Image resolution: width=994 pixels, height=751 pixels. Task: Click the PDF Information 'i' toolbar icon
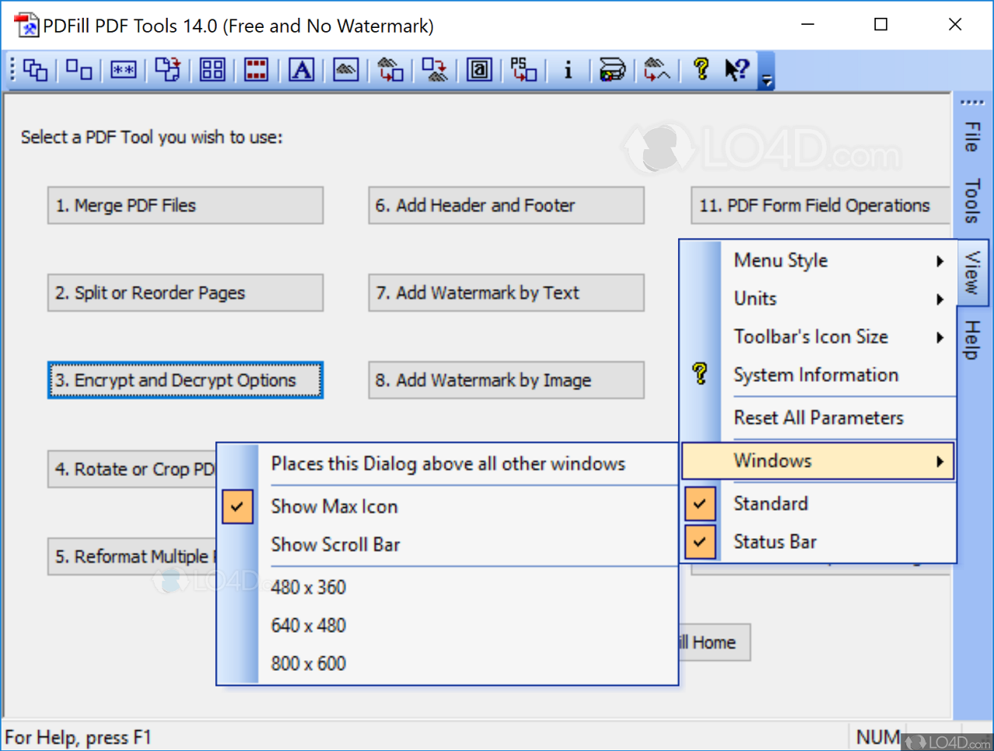click(568, 70)
